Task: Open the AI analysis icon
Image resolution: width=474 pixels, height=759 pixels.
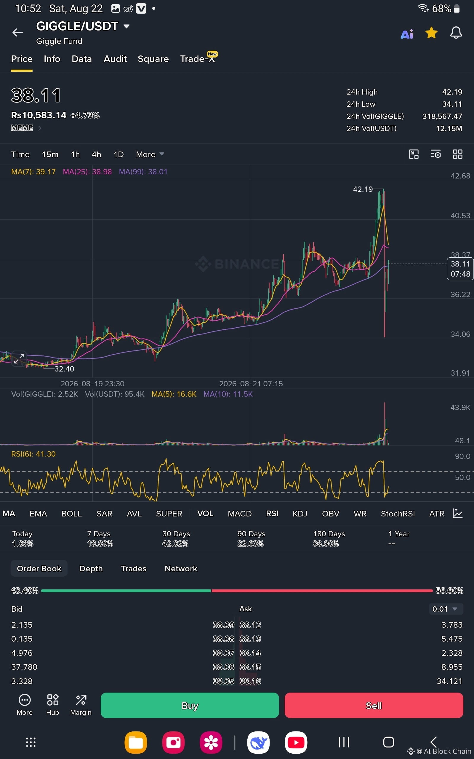Action: (x=407, y=34)
